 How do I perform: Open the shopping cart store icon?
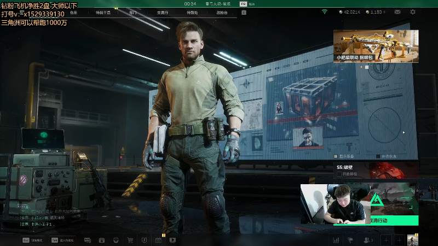click(130, 240)
